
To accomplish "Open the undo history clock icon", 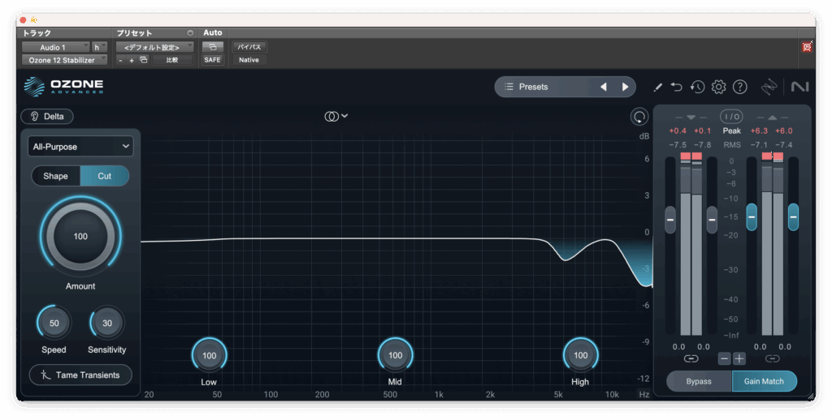I will [697, 87].
